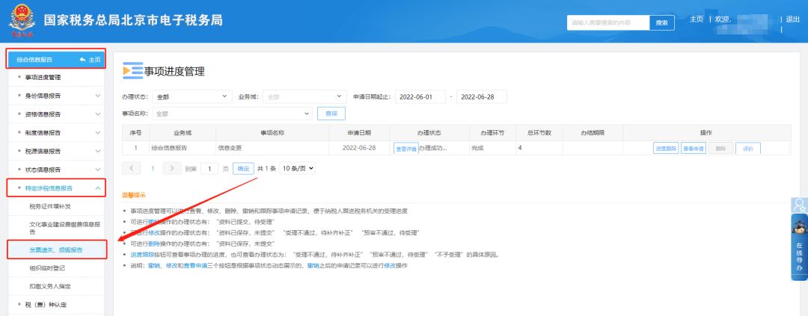Click the 温馨提示 heading
This screenshot has width=808, height=316.
[133, 196]
